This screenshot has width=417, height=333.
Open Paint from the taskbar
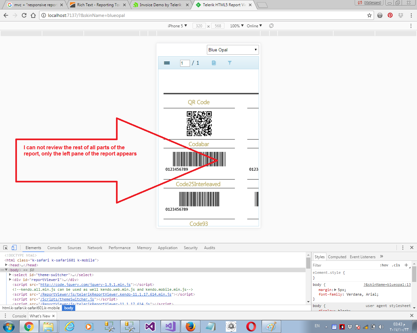point(271,326)
